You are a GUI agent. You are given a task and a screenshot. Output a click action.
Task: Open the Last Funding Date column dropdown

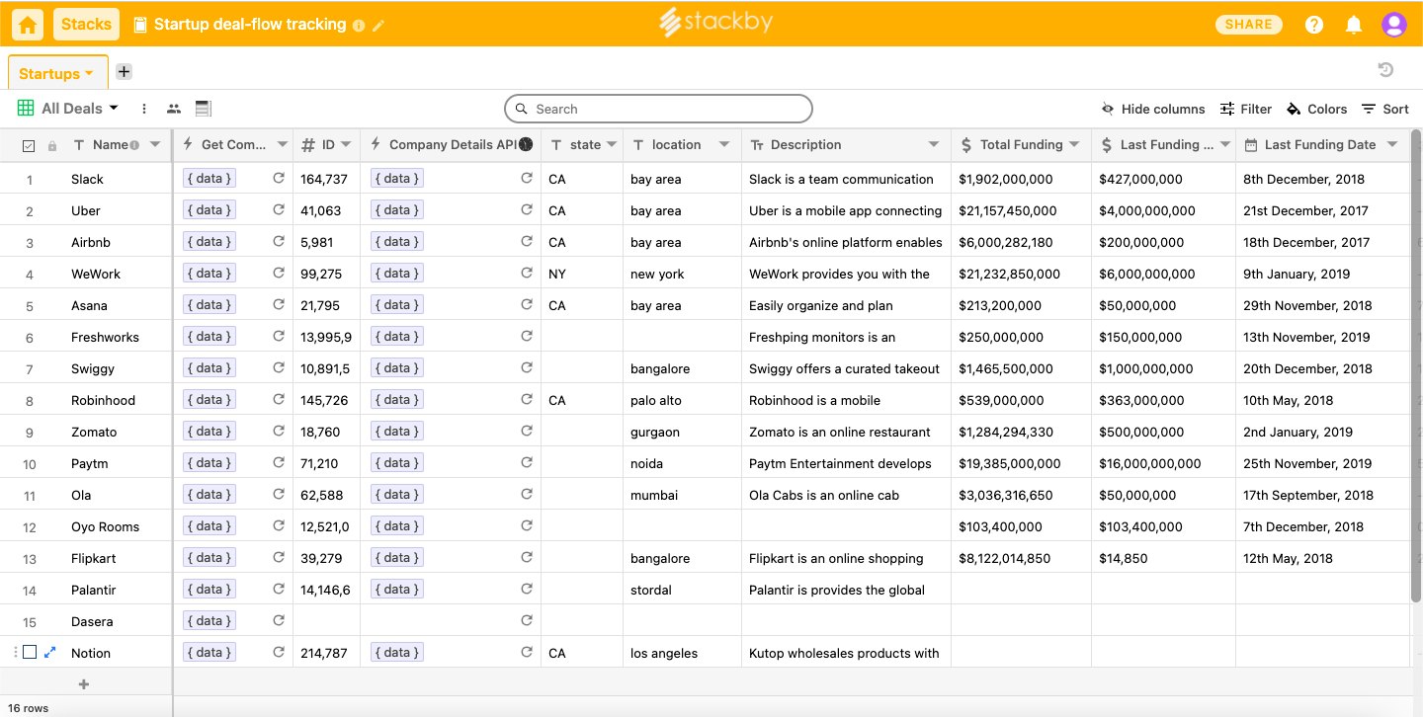1392,145
